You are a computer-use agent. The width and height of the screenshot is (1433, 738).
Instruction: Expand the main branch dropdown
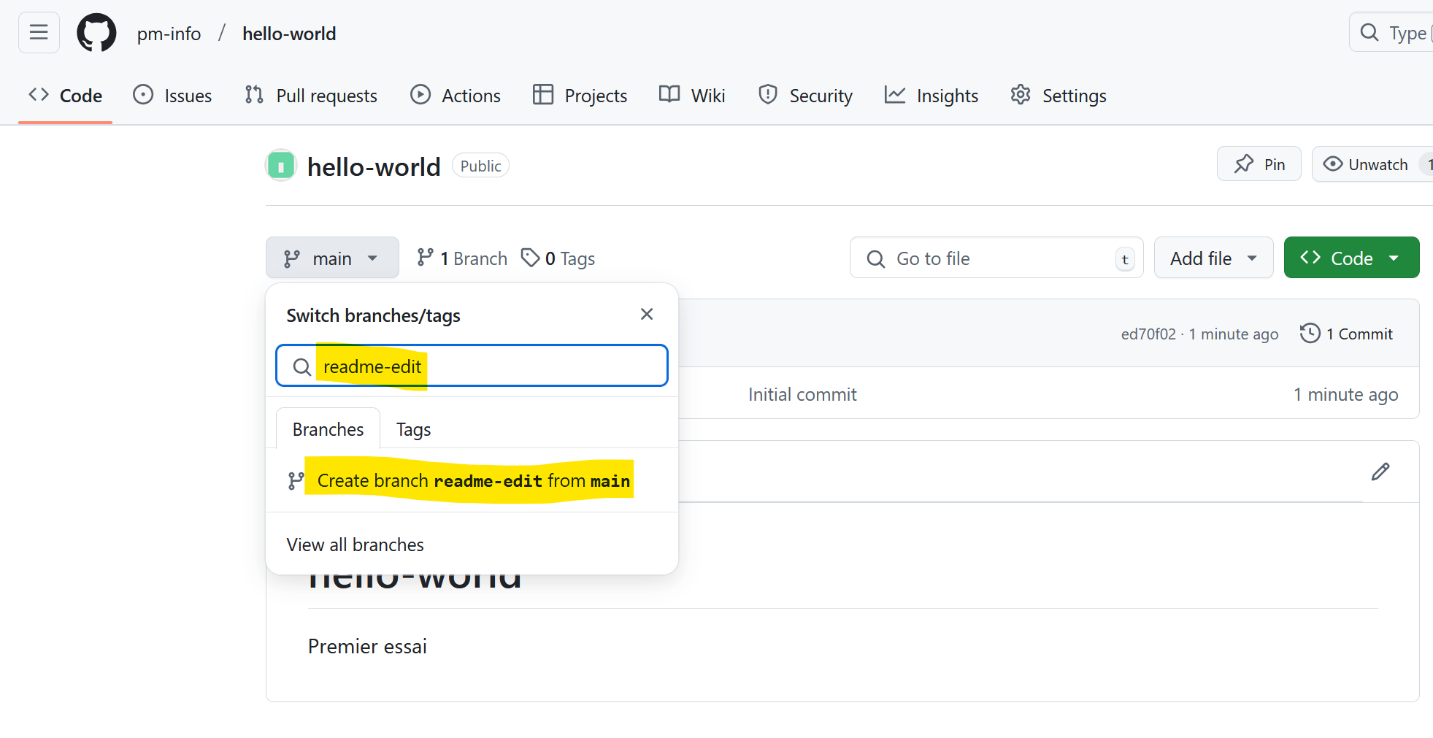click(x=332, y=258)
